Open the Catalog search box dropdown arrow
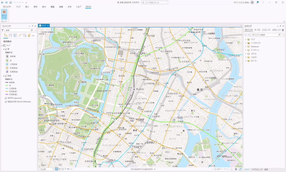 pos(283,35)
